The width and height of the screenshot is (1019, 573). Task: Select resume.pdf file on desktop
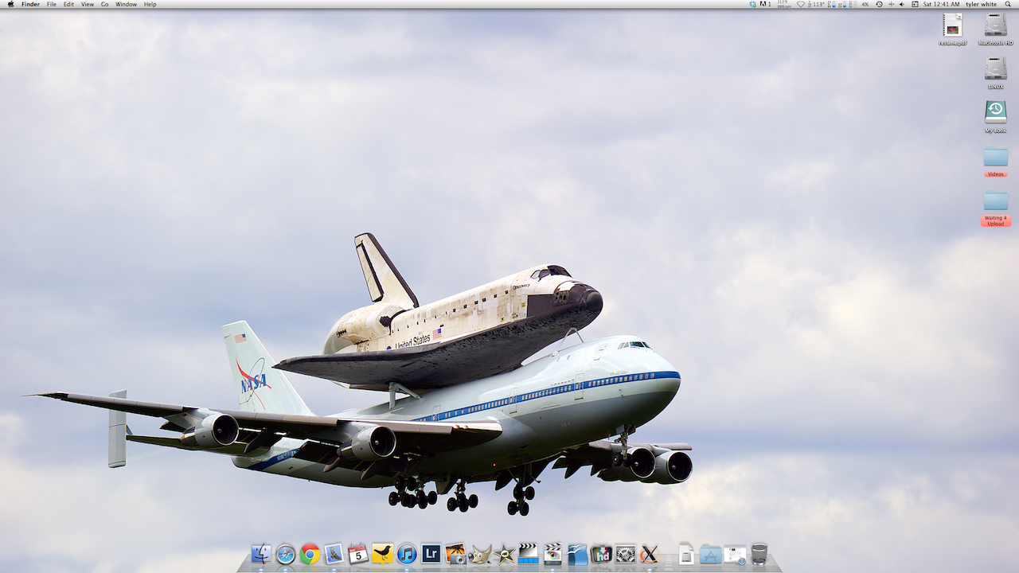[x=953, y=29]
